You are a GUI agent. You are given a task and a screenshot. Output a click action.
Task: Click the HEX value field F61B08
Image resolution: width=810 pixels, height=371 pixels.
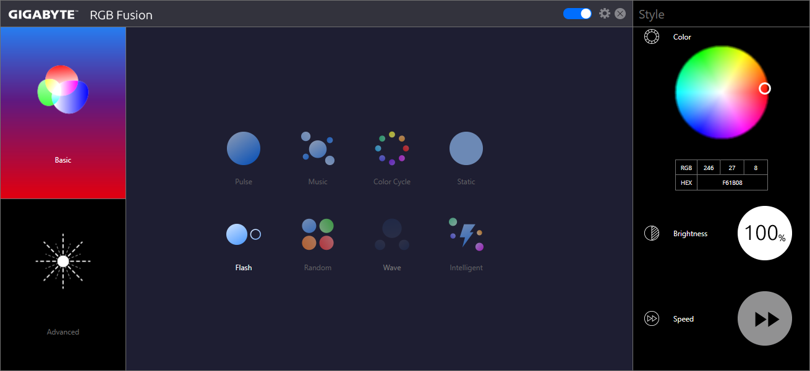[x=732, y=183]
